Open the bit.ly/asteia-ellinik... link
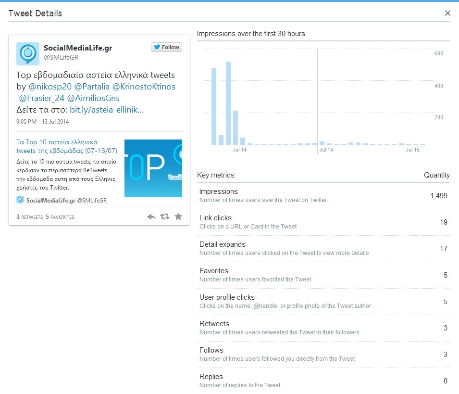 coord(107,110)
